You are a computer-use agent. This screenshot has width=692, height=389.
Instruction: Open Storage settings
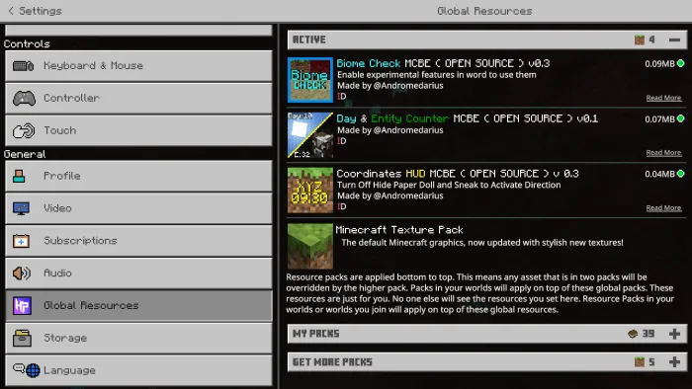138,338
